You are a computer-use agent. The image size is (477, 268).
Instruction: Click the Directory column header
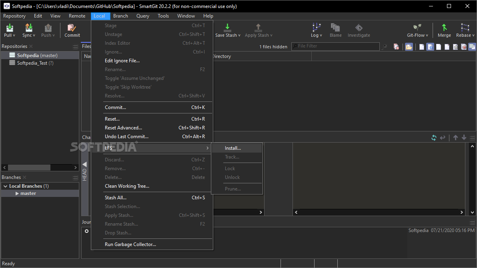click(262, 56)
